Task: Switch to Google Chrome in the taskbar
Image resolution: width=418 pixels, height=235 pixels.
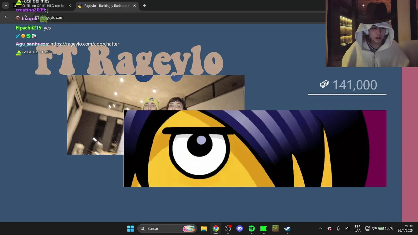Action: point(216,228)
